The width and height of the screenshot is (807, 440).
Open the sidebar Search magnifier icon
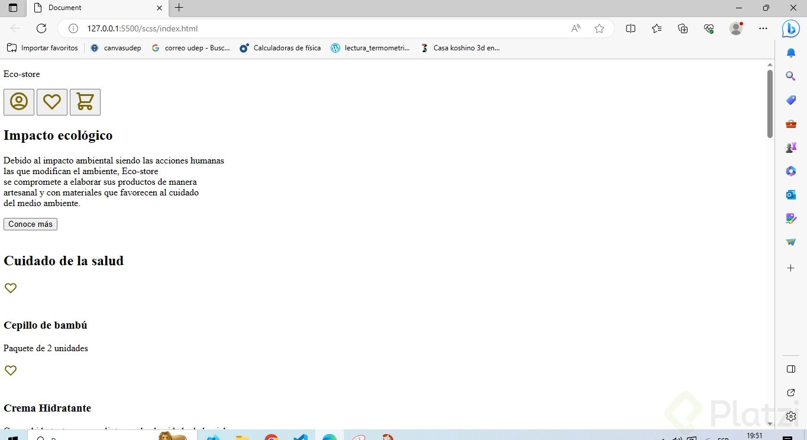point(791,76)
